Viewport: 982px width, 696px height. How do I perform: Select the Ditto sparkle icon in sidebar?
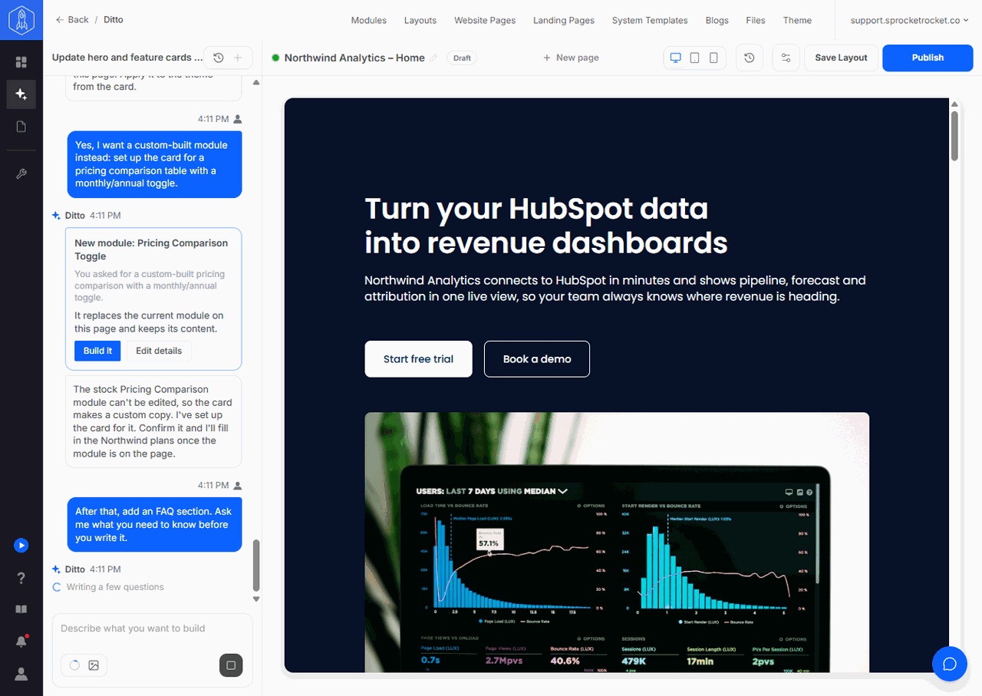(x=21, y=94)
